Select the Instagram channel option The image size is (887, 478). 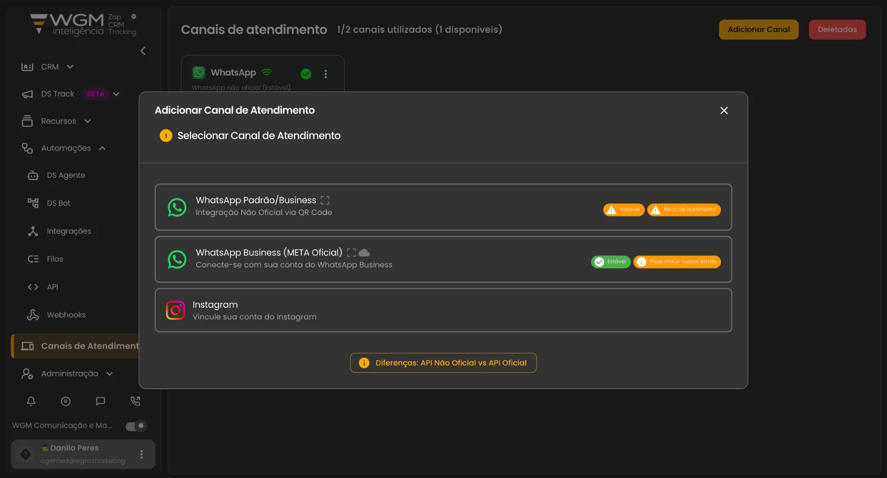click(443, 310)
